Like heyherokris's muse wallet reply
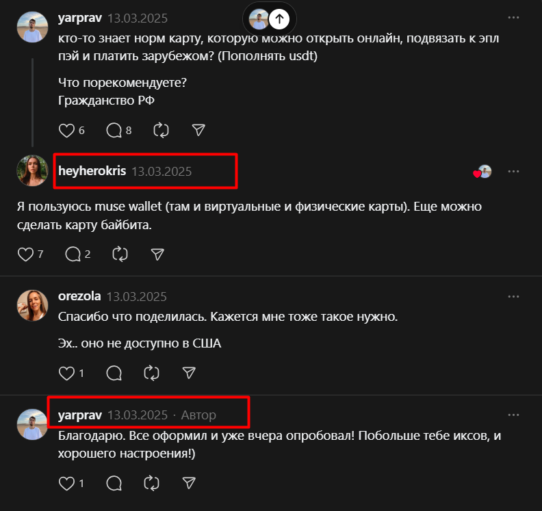 tap(25, 254)
